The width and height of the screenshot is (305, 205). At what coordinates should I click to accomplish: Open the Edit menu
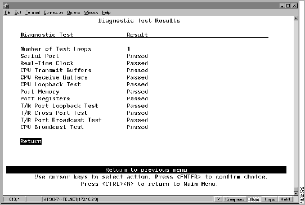pos(18,12)
